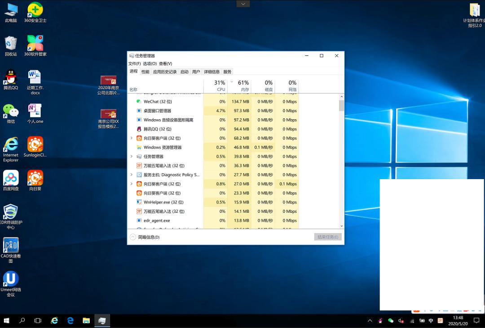Open Microsoft Edge from the taskbar

tap(70, 320)
